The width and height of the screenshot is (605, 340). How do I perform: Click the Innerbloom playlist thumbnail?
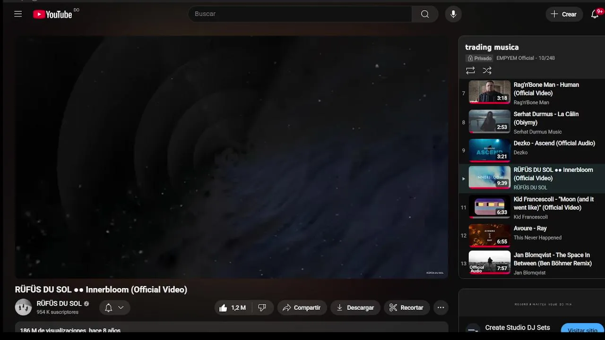click(490, 177)
